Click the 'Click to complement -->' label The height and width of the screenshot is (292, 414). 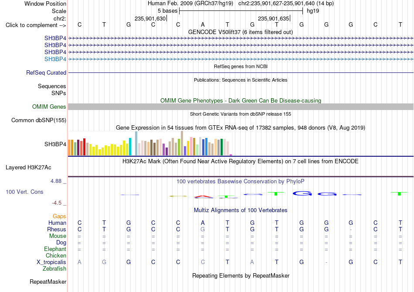36,25
